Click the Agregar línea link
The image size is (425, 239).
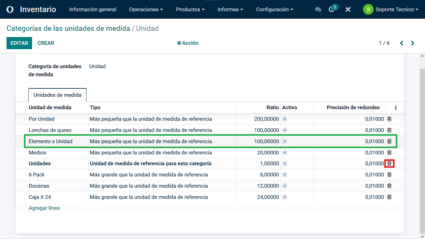tap(44, 208)
